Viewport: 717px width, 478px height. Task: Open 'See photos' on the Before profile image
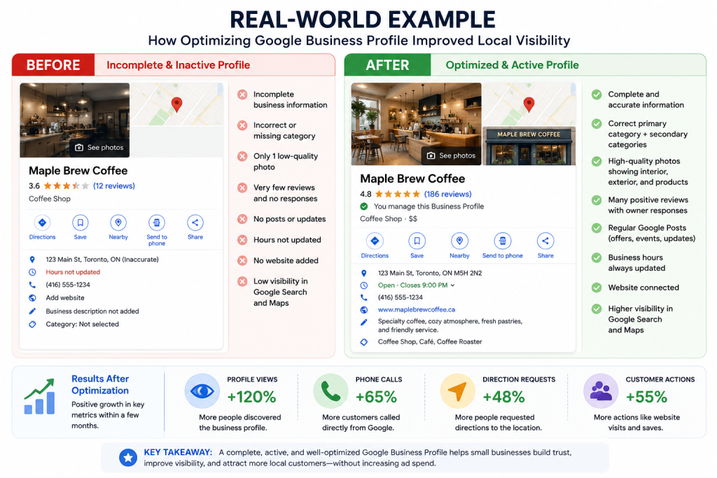99,148
